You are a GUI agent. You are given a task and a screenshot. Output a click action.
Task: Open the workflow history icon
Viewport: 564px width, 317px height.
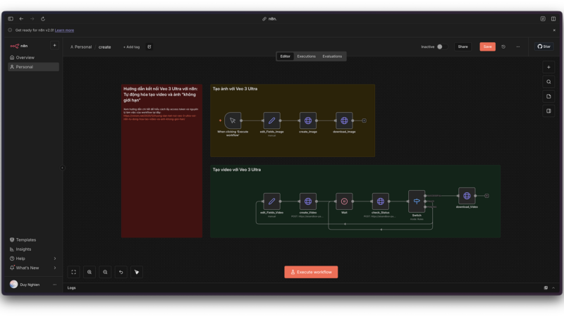[x=503, y=46]
